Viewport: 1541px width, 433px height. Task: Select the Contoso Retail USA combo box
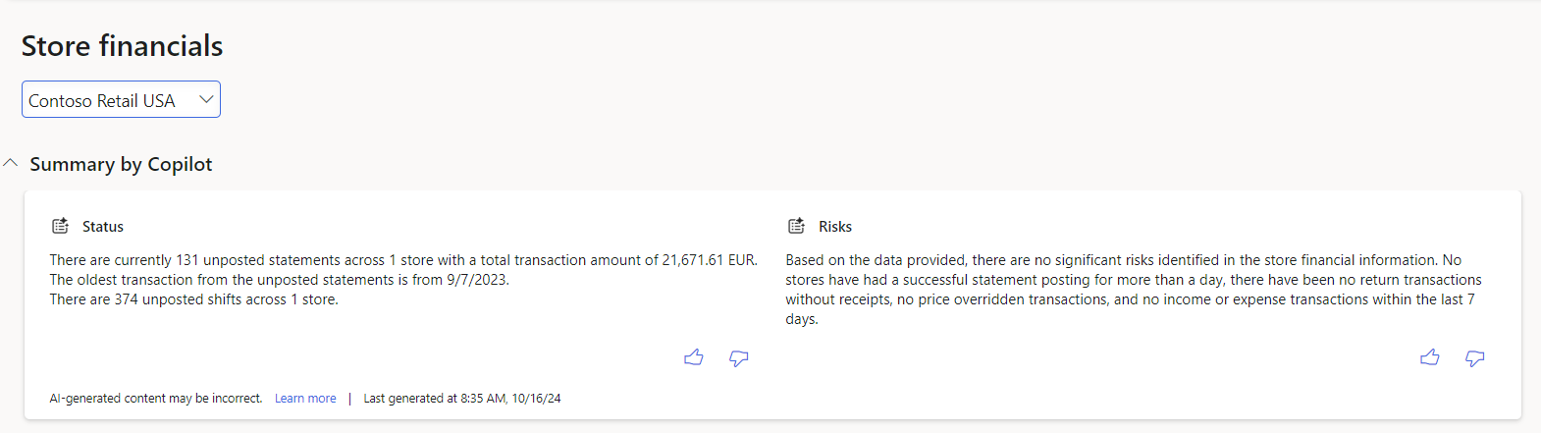[121, 99]
